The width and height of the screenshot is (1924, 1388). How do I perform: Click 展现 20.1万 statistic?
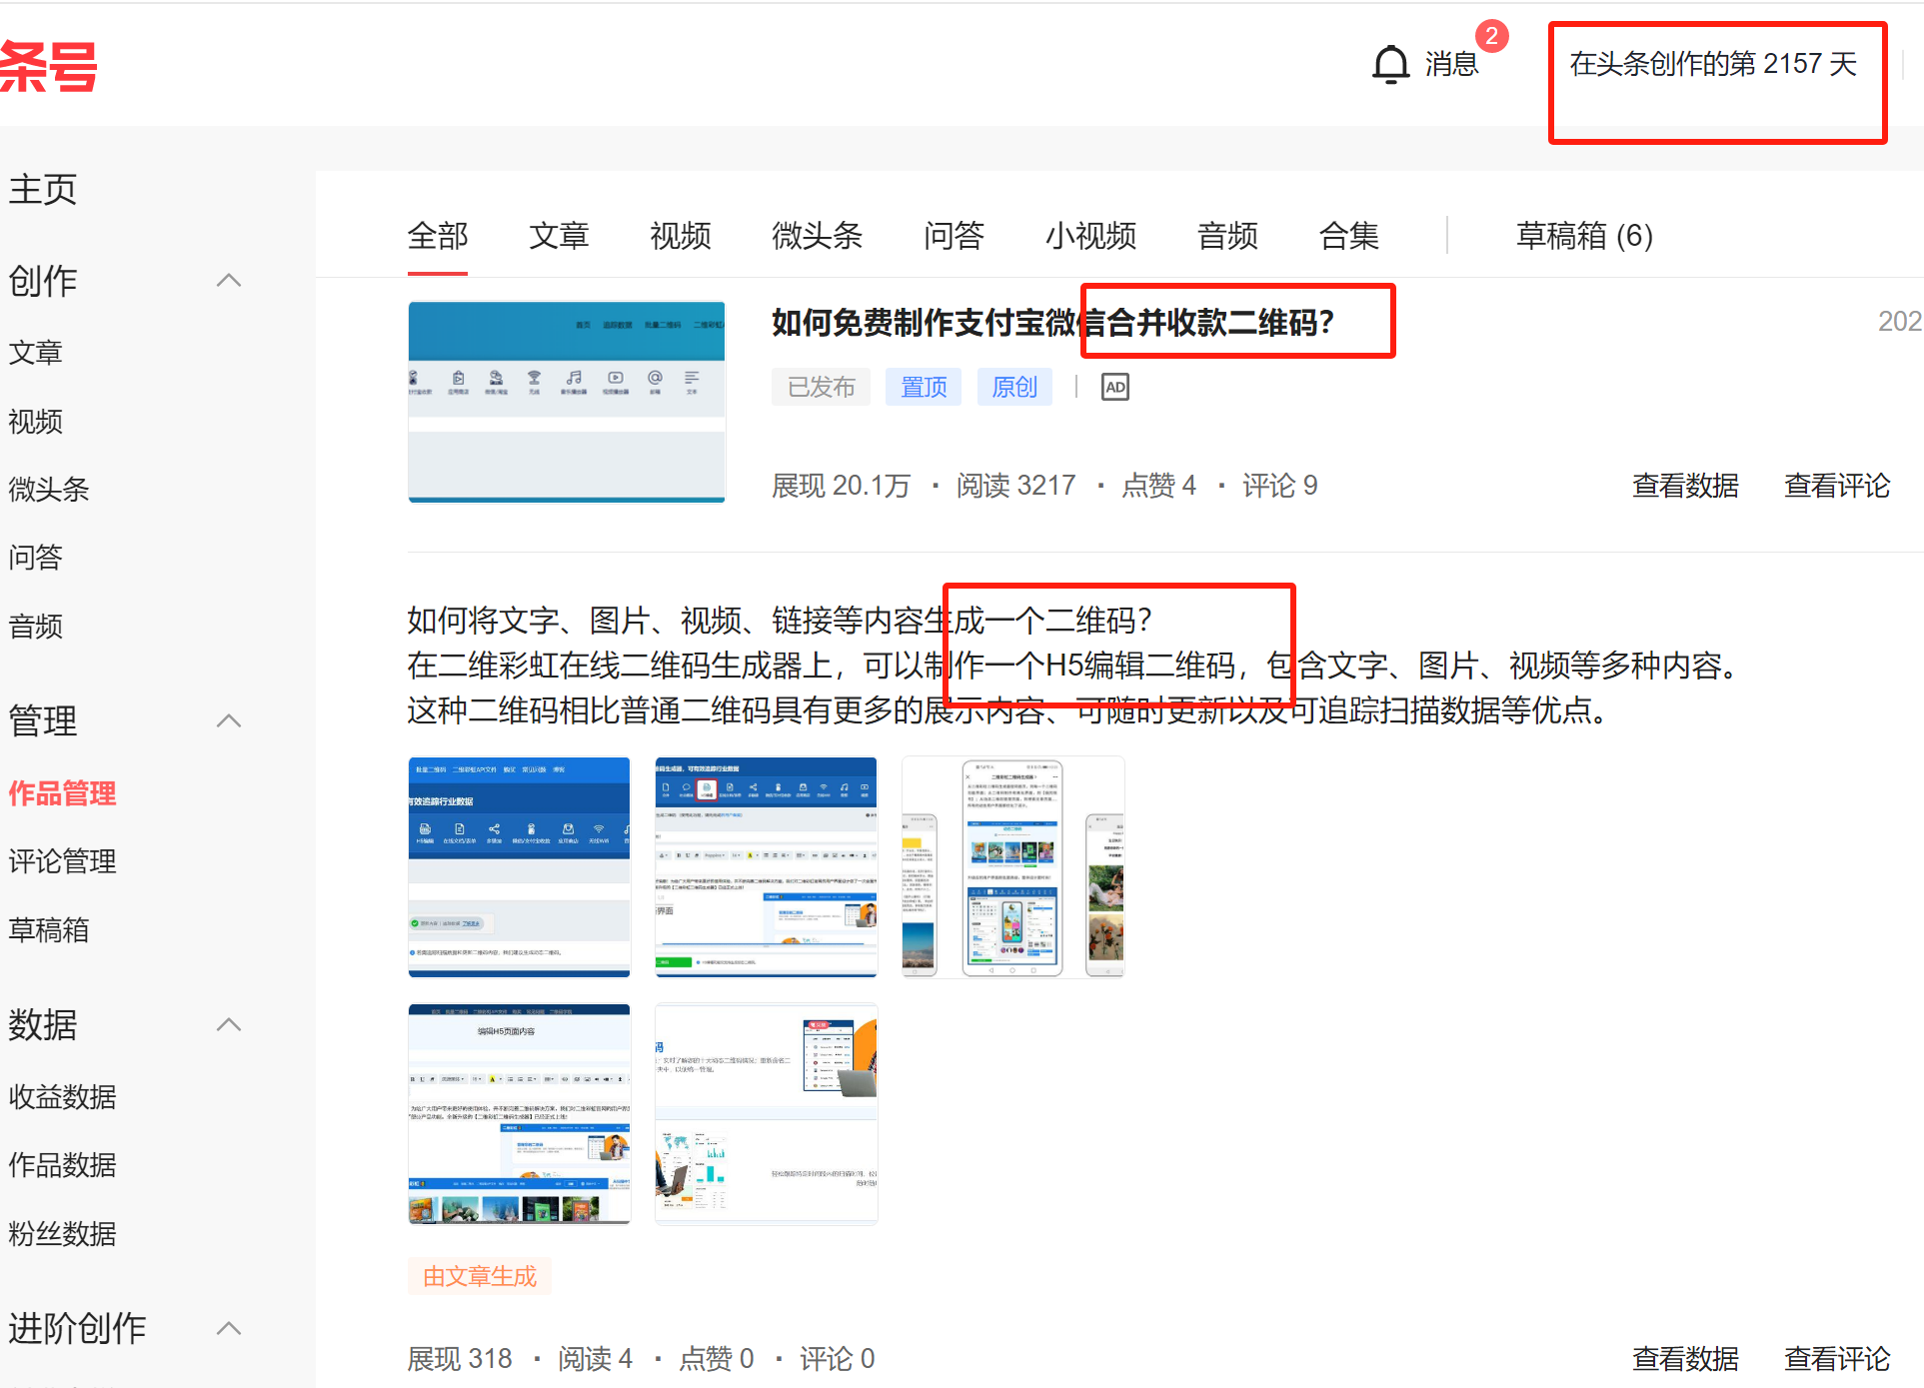[x=841, y=486]
